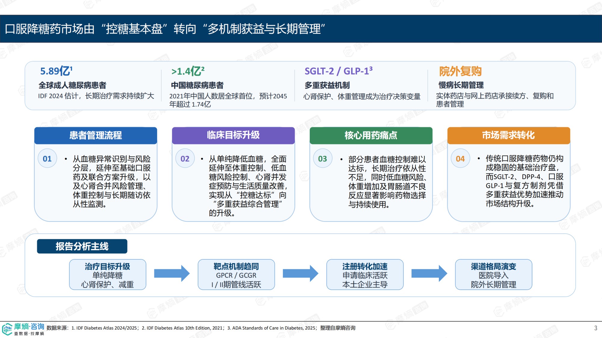The image size is (602, 338).
Task: Click the GPCR / GCGR text
Action: (x=236, y=275)
